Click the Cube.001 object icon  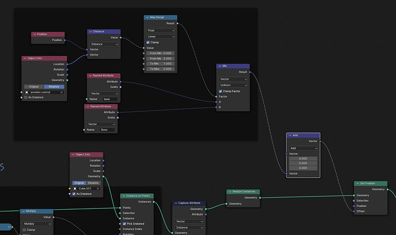tap(75, 189)
